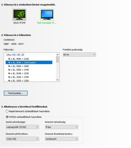Open the YCbCr420 output color format dropdown

click(22, 139)
